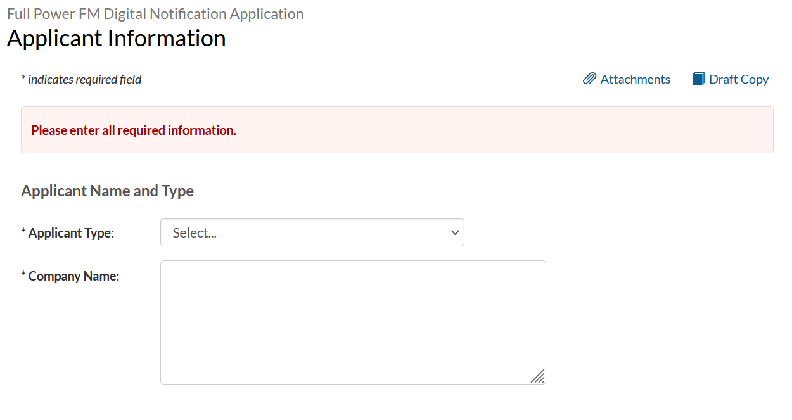Click the 'Full Power FM Digital Notification Application' header

coord(155,13)
